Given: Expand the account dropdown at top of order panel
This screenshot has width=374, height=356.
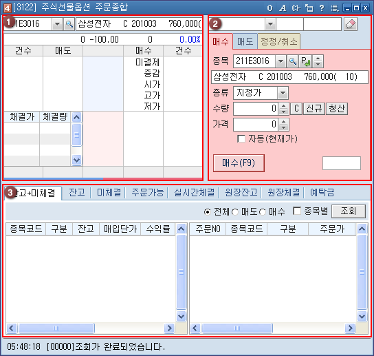Looking at the screenshot, I should pyautogui.click(x=270, y=24).
